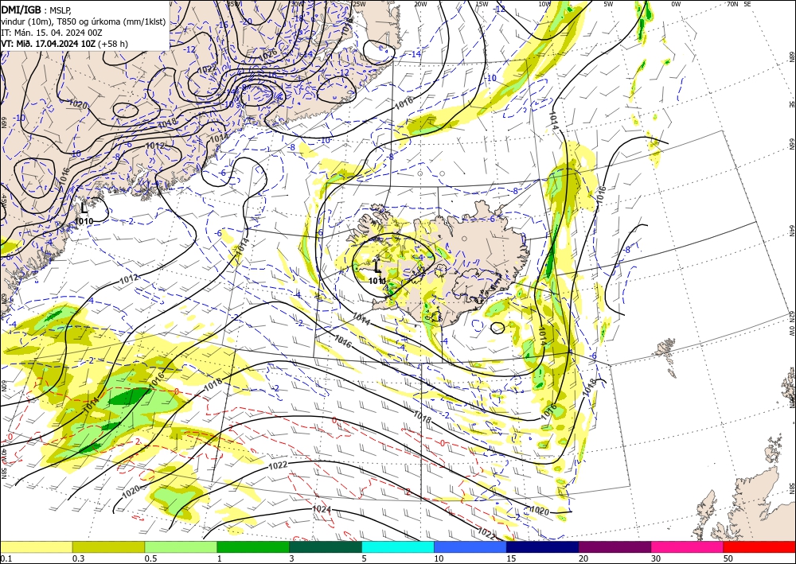The image size is (796, 564).
Task: Click the "1024" isobar label
Action: pyautogui.click(x=322, y=509)
